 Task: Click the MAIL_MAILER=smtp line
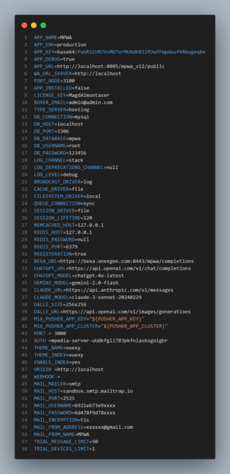tap(57, 384)
